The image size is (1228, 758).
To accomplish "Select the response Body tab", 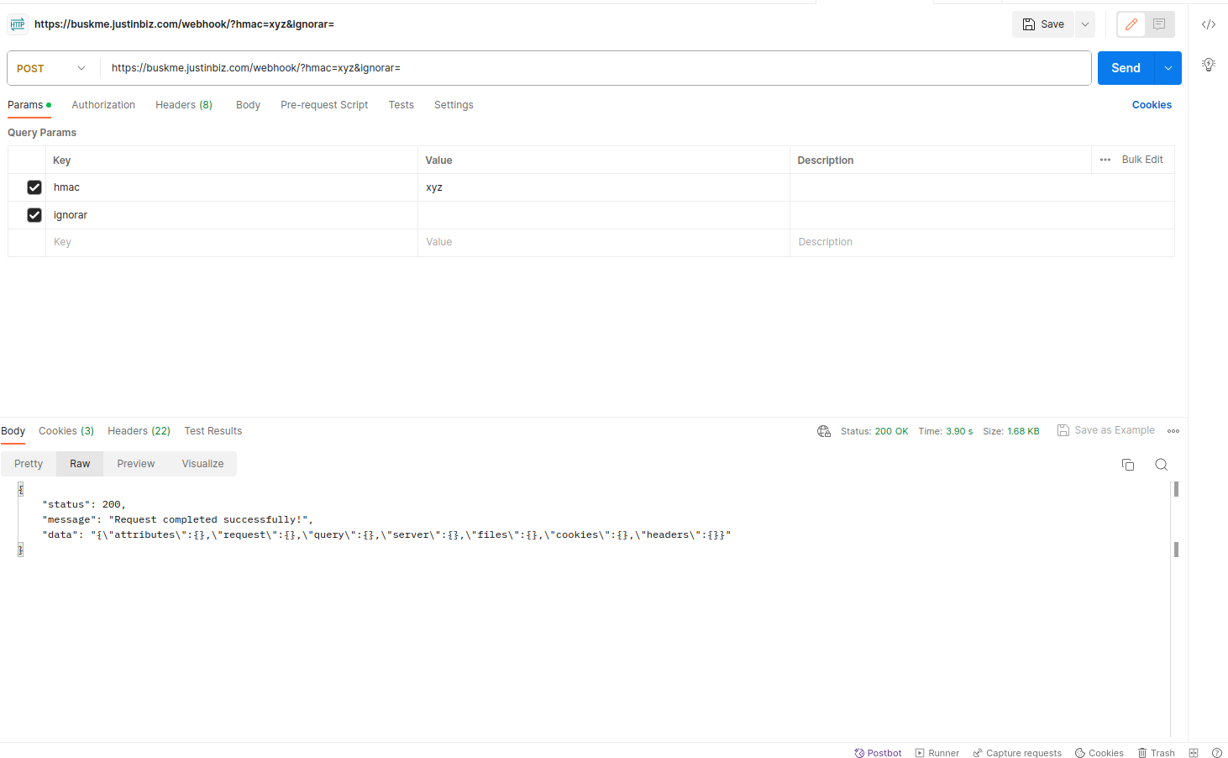I will tap(13, 431).
